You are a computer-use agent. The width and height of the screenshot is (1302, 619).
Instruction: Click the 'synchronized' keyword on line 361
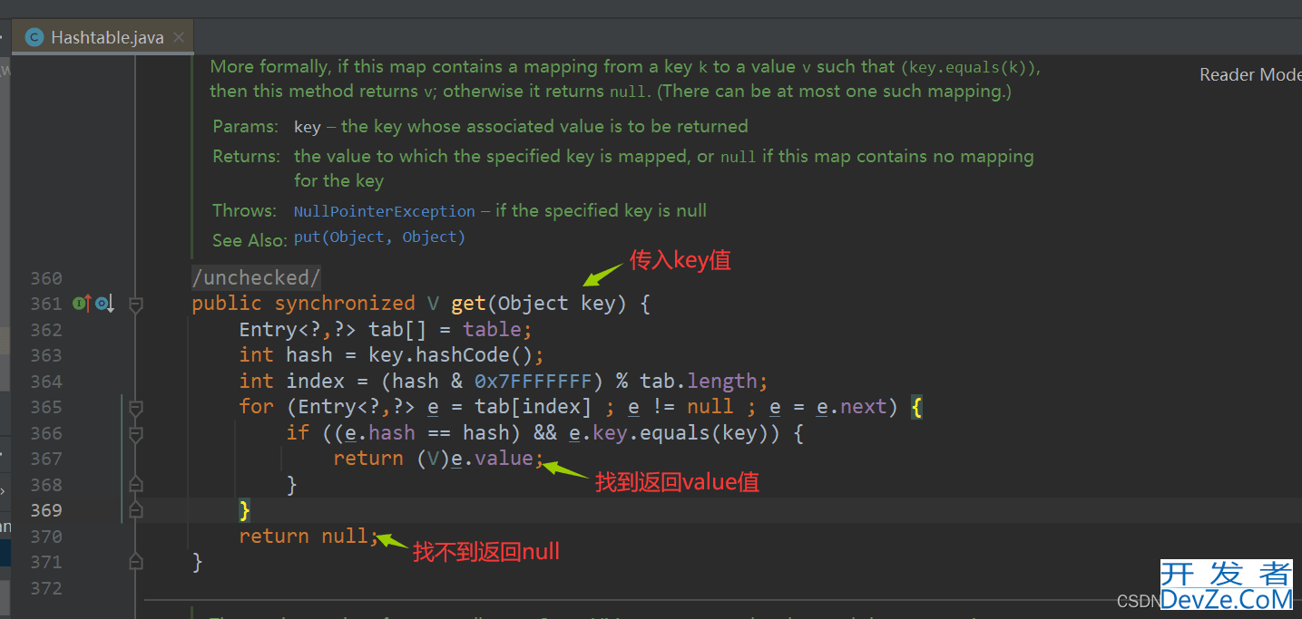pyautogui.click(x=345, y=304)
